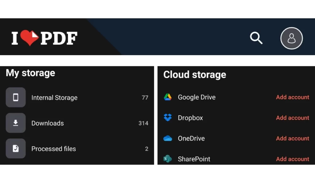The image size is (315, 183).
Task: Select the Dropbox label
Action: (x=190, y=118)
